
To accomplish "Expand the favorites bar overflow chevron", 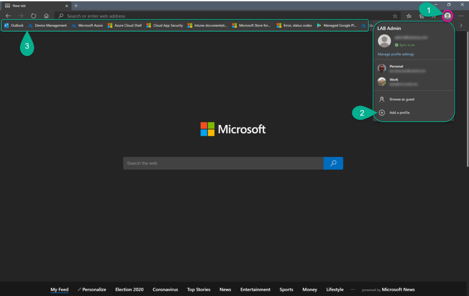I will 461,25.
